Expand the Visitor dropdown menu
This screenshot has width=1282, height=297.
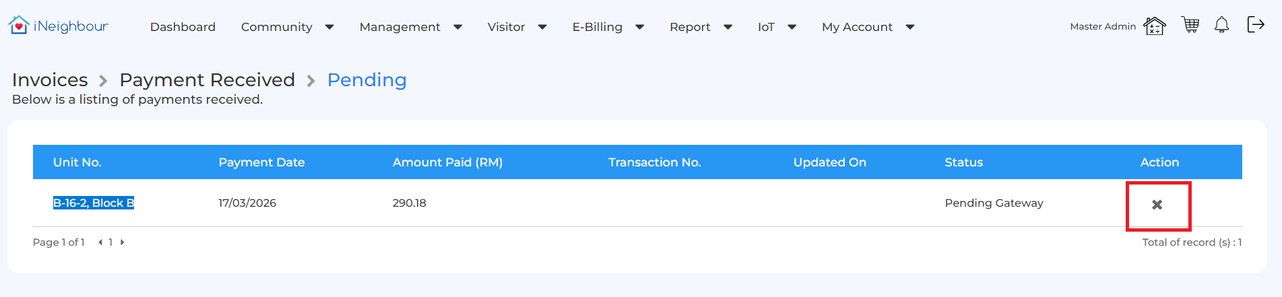point(517,27)
